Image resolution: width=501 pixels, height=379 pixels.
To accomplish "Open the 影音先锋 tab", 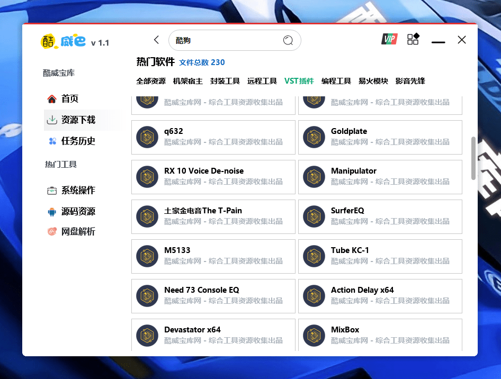I will (410, 81).
